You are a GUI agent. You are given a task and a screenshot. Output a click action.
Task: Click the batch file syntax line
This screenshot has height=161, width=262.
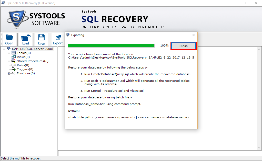click(x=129, y=117)
